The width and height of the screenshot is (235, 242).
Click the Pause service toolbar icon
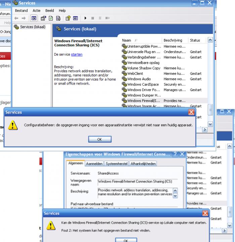click(x=100, y=18)
